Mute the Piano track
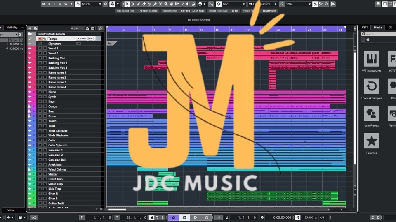The image size is (396, 222). click(x=40, y=92)
